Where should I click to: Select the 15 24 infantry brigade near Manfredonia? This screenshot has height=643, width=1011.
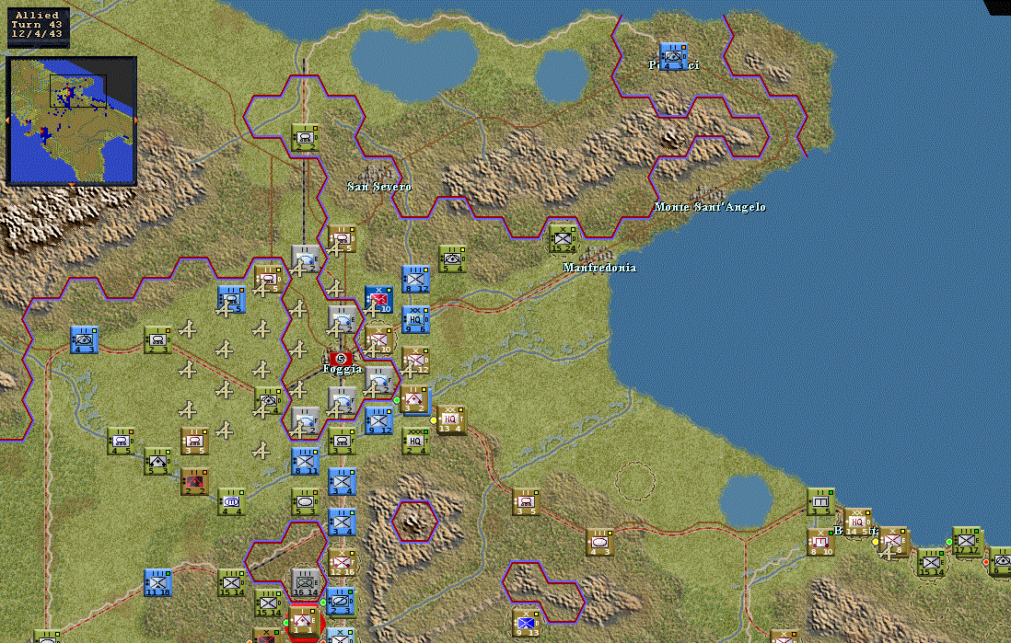pos(563,238)
